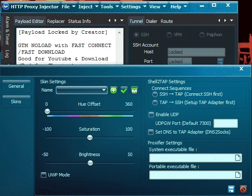The height and width of the screenshot is (196, 252).
Task: Expand left panel tab list dropdown arrow
Action: point(122,20)
